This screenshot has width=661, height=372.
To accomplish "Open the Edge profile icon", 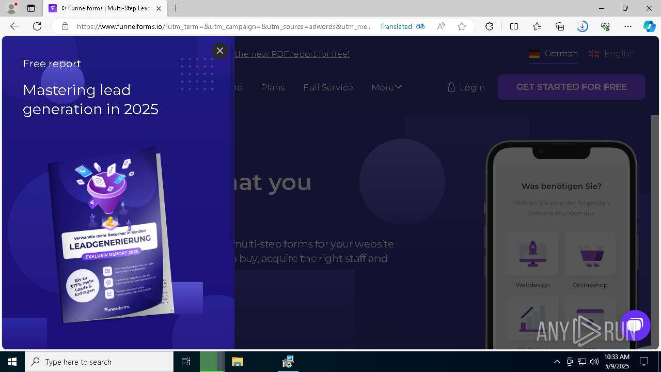I will click(x=11, y=8).
